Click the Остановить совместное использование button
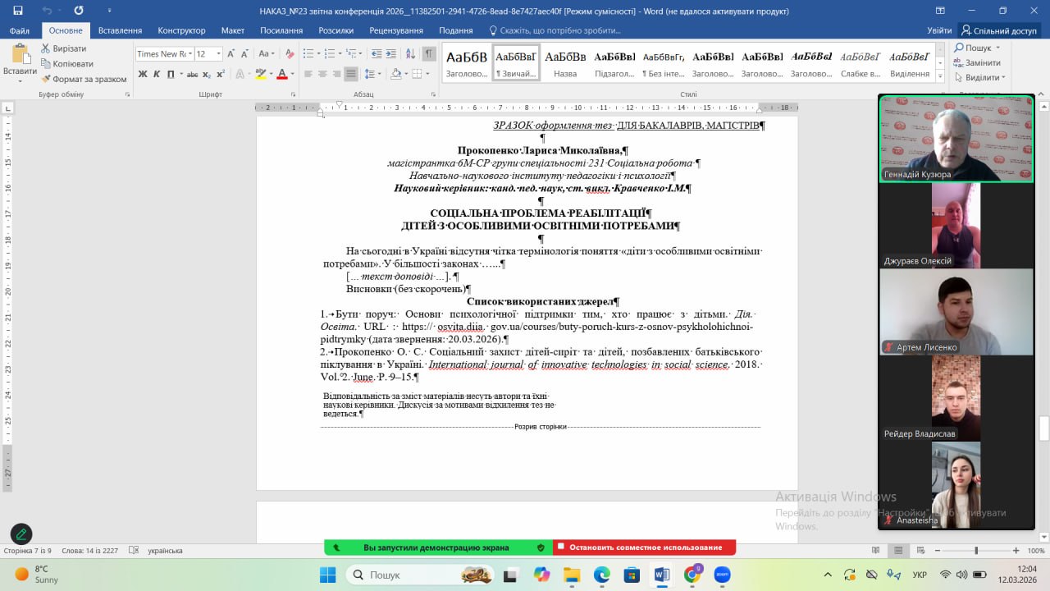 (645, 547)
